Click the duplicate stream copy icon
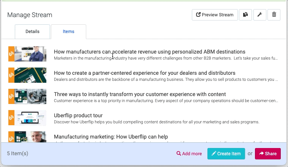 tap(245, 15)
